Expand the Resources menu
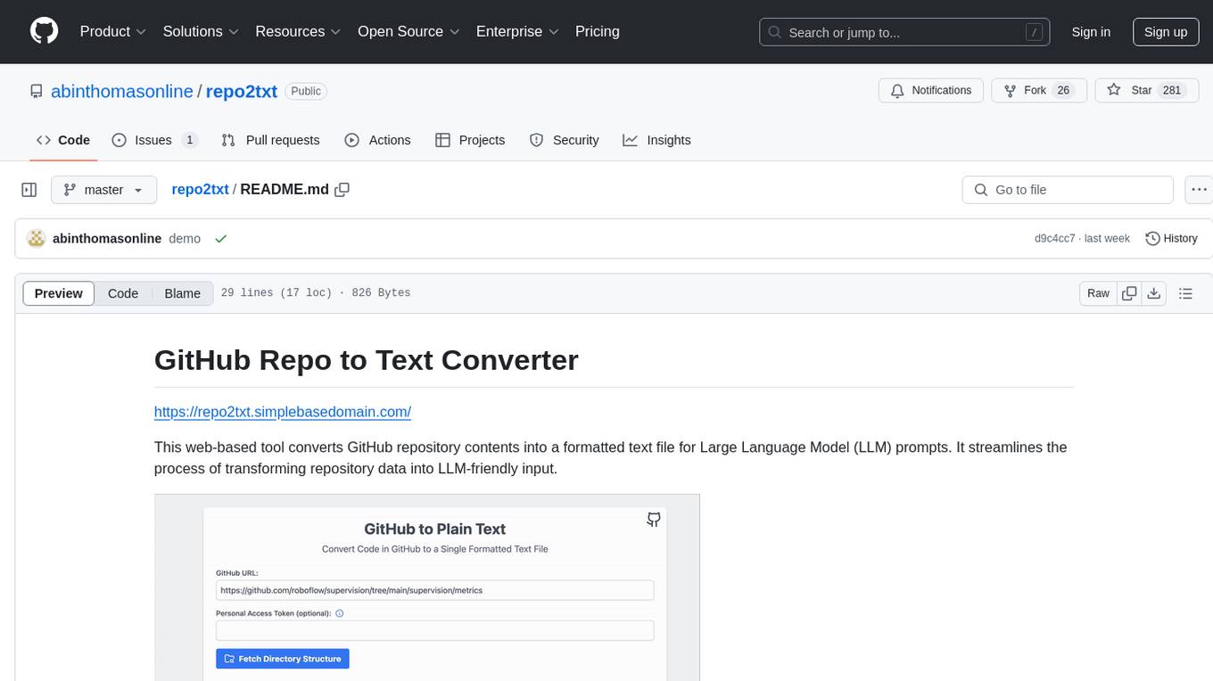 [x=298, y=31]
